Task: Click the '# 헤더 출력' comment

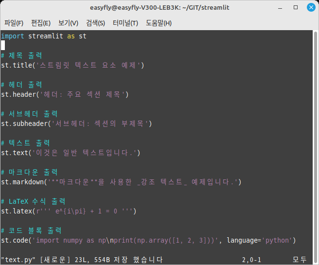Action: 21,85
